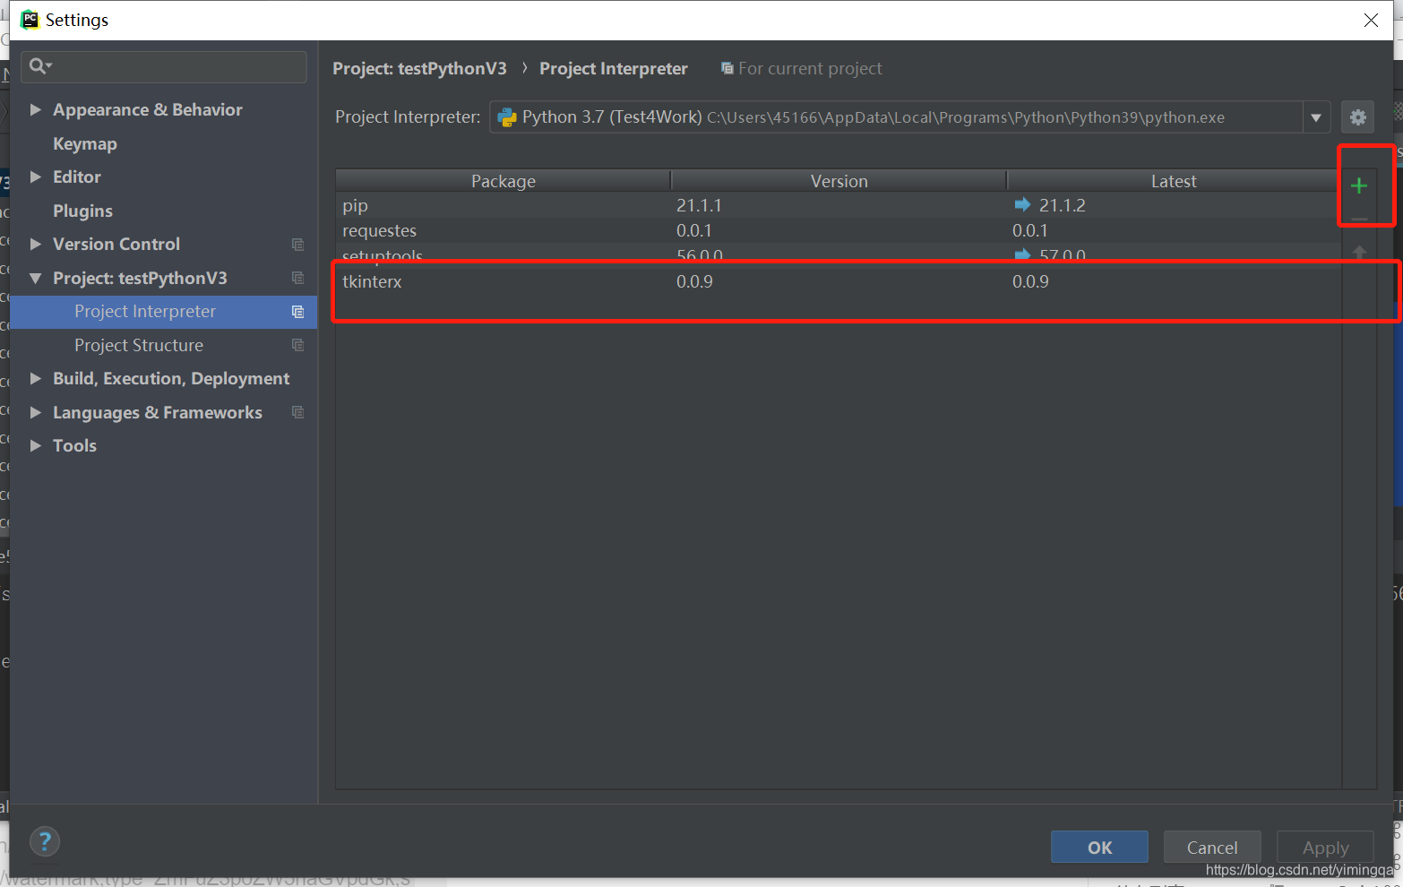
Task: Expand Languages & Frameworks section
Action: pyautogui.click(x=36, y=412)
